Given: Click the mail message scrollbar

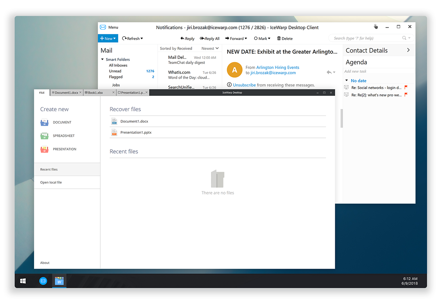Looking at the screenshot, I should click(342, 118).
